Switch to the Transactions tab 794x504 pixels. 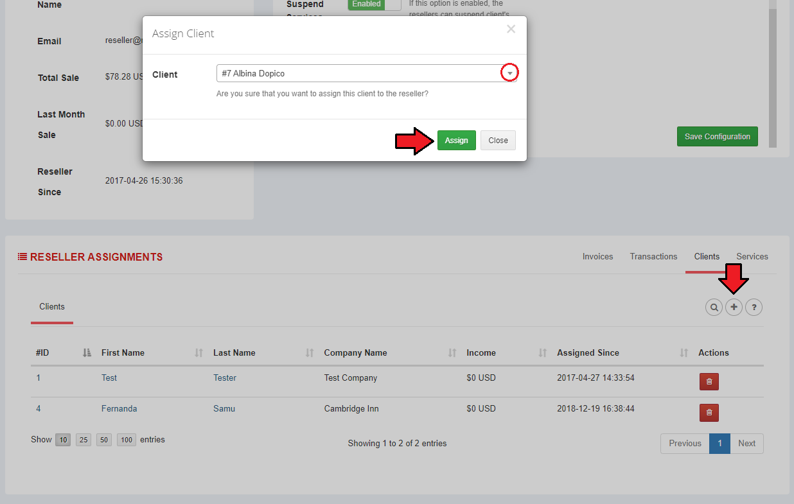(x=653, y=256)
